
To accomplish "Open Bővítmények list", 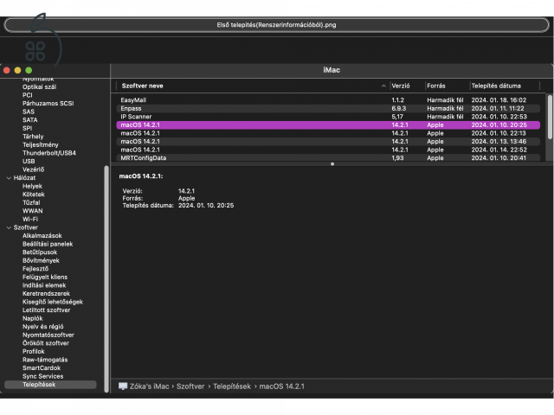I will [x=41, y=260].
